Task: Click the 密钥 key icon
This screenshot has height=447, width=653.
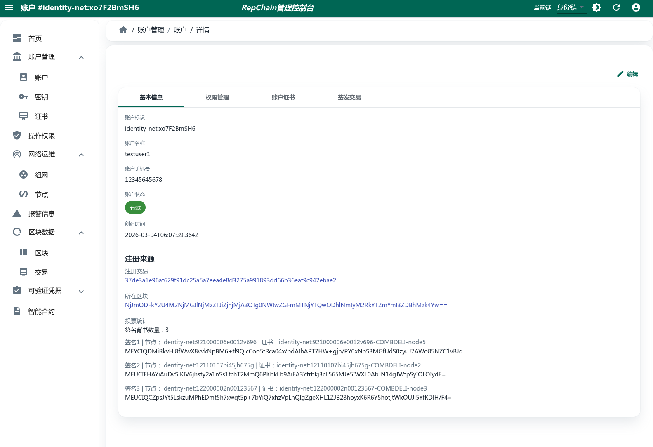Action: (24, 96)
